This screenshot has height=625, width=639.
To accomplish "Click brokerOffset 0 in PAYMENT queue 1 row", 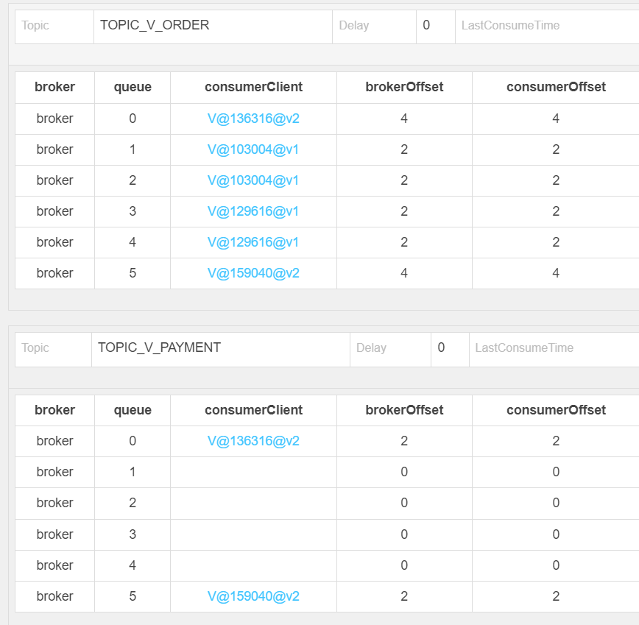I will point(404,472).
